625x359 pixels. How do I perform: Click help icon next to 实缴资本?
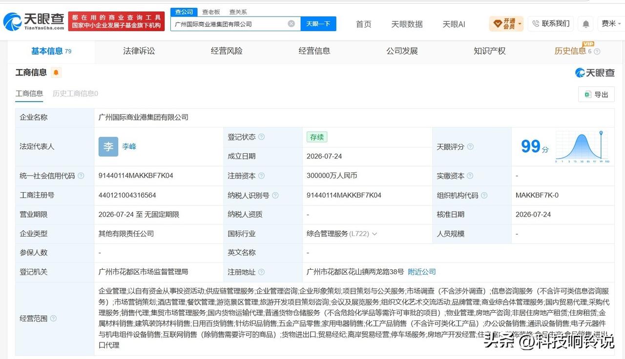[470, 176]
